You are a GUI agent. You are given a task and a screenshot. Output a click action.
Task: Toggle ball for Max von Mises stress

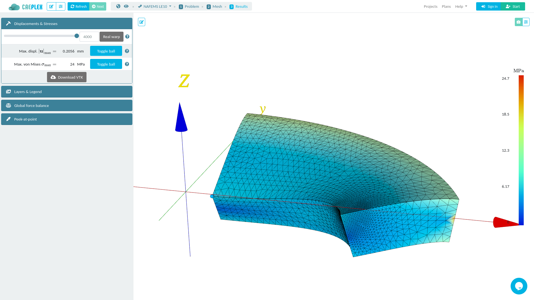pyautogui.click(x=106, y=64)
